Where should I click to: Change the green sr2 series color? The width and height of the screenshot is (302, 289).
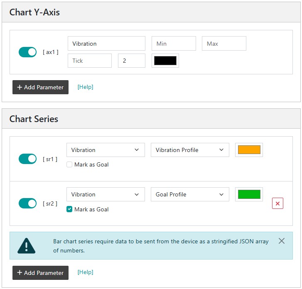click(x=249, y=194)
